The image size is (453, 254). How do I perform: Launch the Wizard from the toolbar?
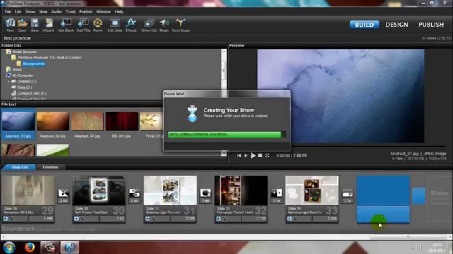tap(48, 25)
